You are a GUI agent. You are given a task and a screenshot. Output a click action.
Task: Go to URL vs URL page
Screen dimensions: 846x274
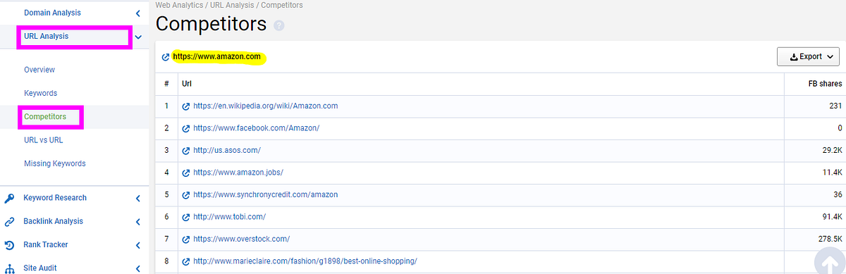pos(44,140)
